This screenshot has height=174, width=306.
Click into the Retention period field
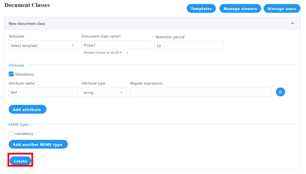click(x=188, y=46)
